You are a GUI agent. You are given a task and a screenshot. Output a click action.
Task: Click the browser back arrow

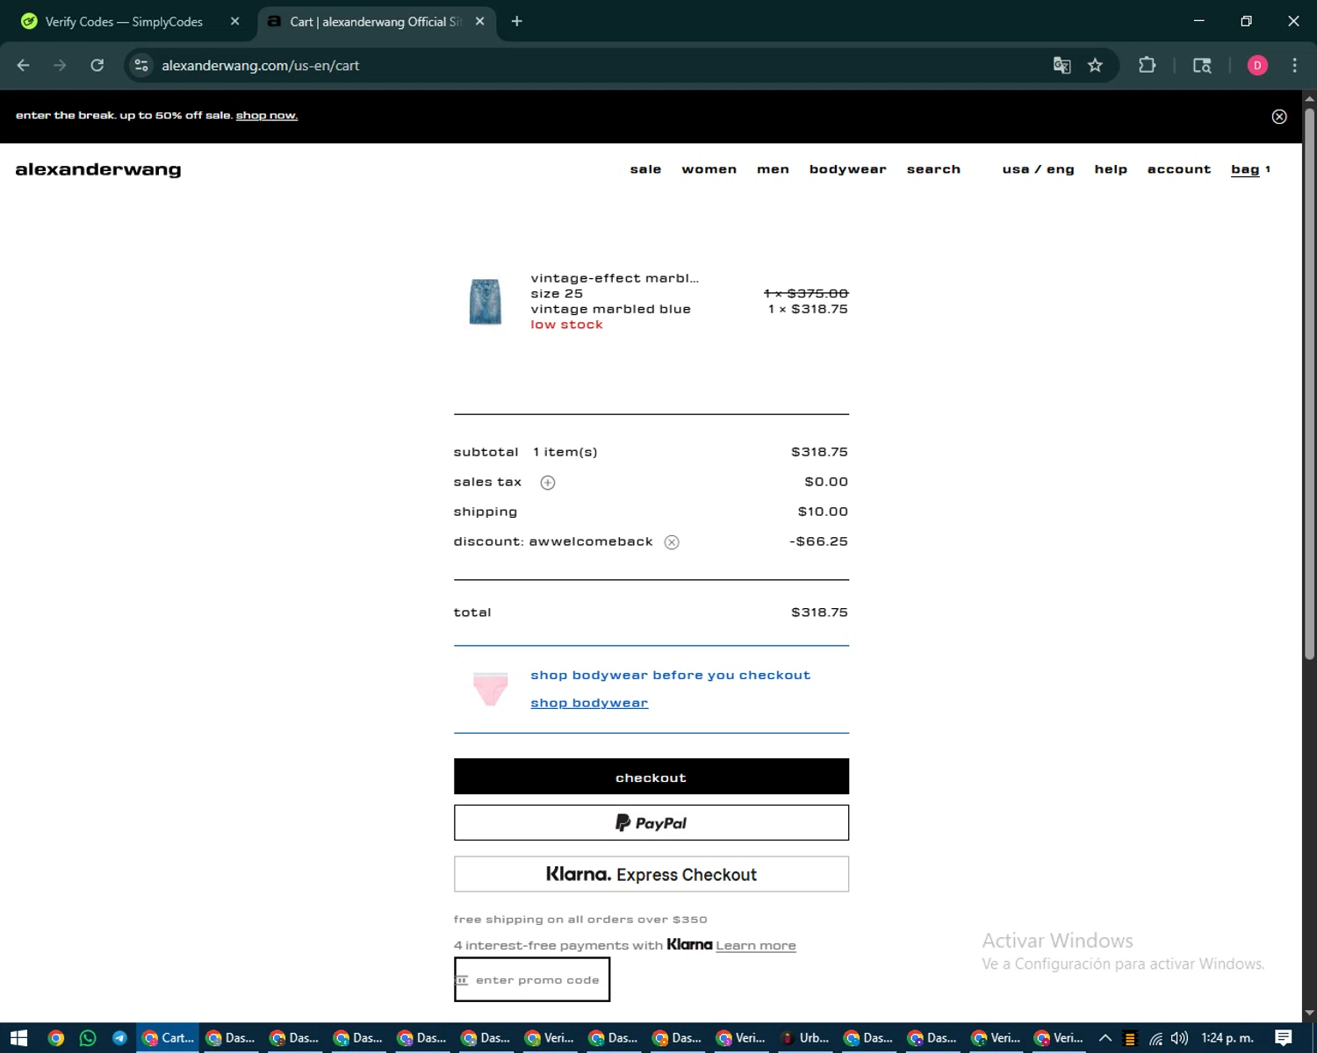coord(24,65)
